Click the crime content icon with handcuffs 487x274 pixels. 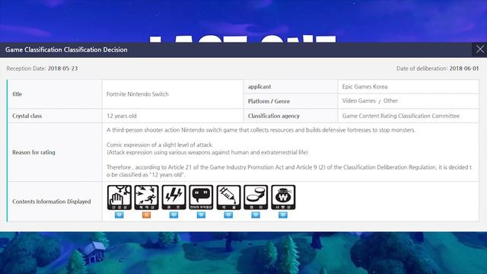point(256,197)
